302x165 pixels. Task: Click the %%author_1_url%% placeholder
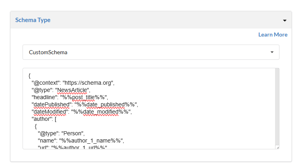pos(87,147)
